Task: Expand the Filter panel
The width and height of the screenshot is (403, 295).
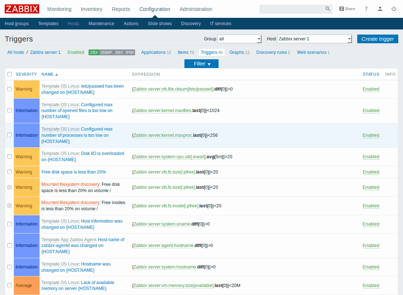Action: click(x=201, y=64)
